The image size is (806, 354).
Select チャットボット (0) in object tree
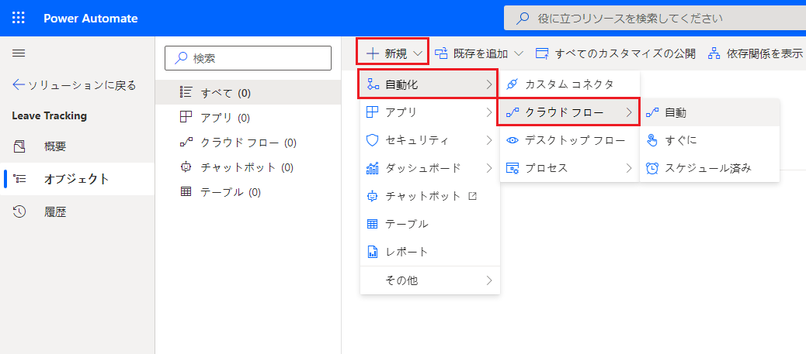pos(248,167)
